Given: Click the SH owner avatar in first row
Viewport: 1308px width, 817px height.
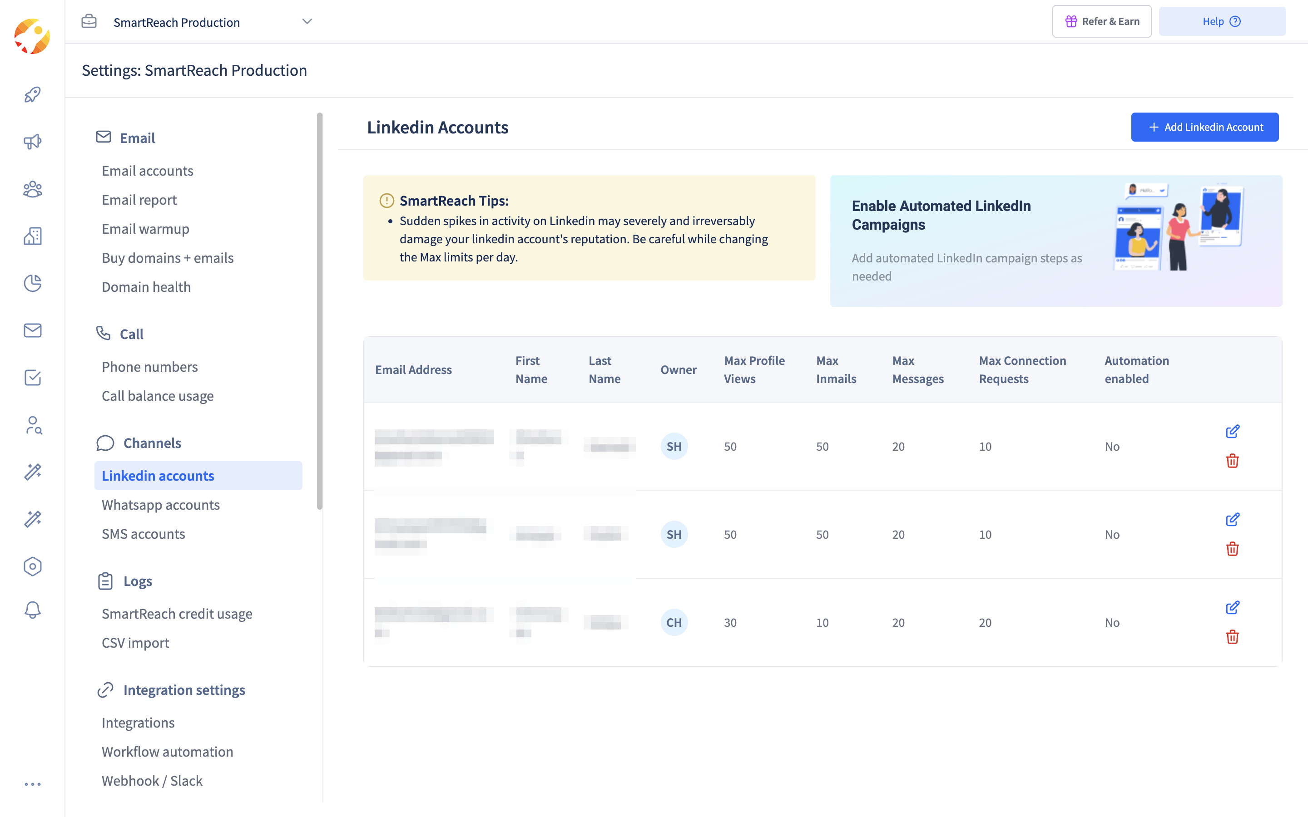Looking at the screenshot, I should pyautogui.click(x=674, y=446).
